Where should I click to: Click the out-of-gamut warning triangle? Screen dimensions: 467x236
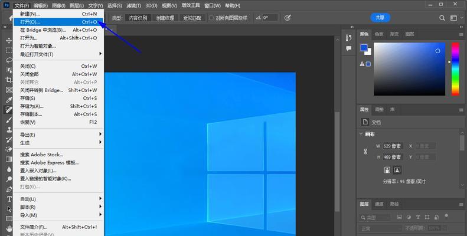[x=362, y=64]
